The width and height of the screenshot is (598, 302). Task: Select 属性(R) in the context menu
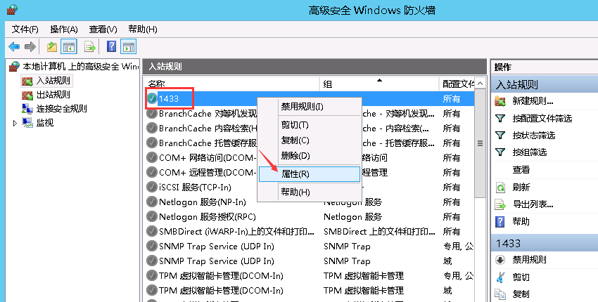(x=295, y=173)
